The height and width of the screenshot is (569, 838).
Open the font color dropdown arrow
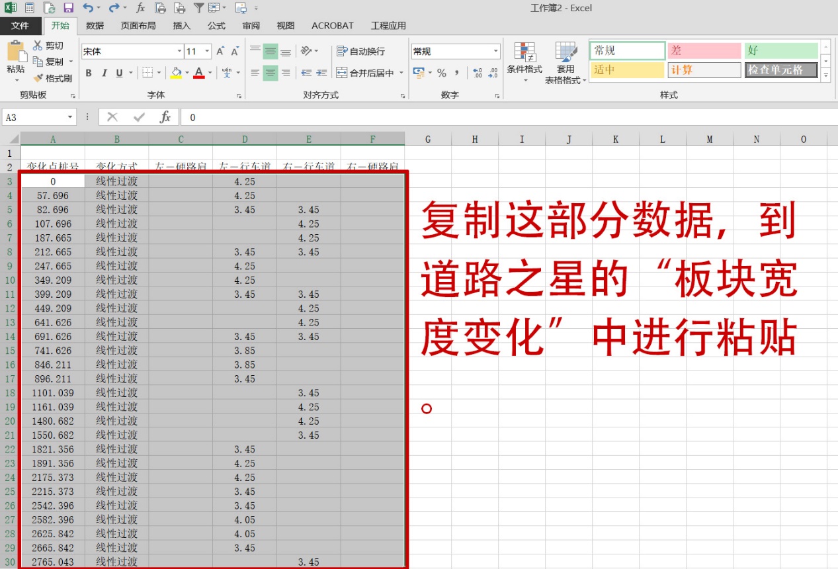click(x=210, y=73)
